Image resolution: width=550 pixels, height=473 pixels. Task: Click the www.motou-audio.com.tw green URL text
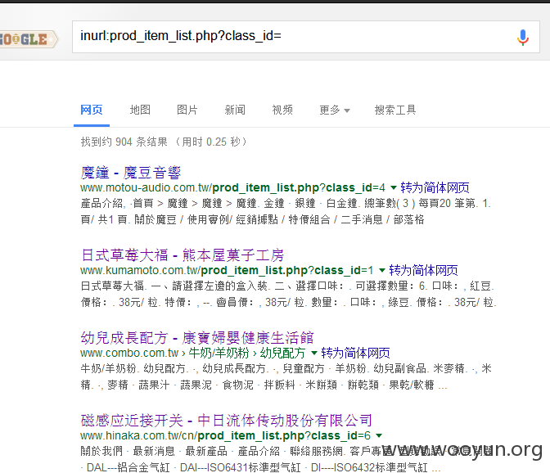pos(232,188)
